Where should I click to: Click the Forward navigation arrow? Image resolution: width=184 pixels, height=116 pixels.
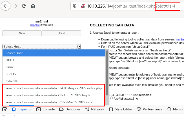coord(15,6)
